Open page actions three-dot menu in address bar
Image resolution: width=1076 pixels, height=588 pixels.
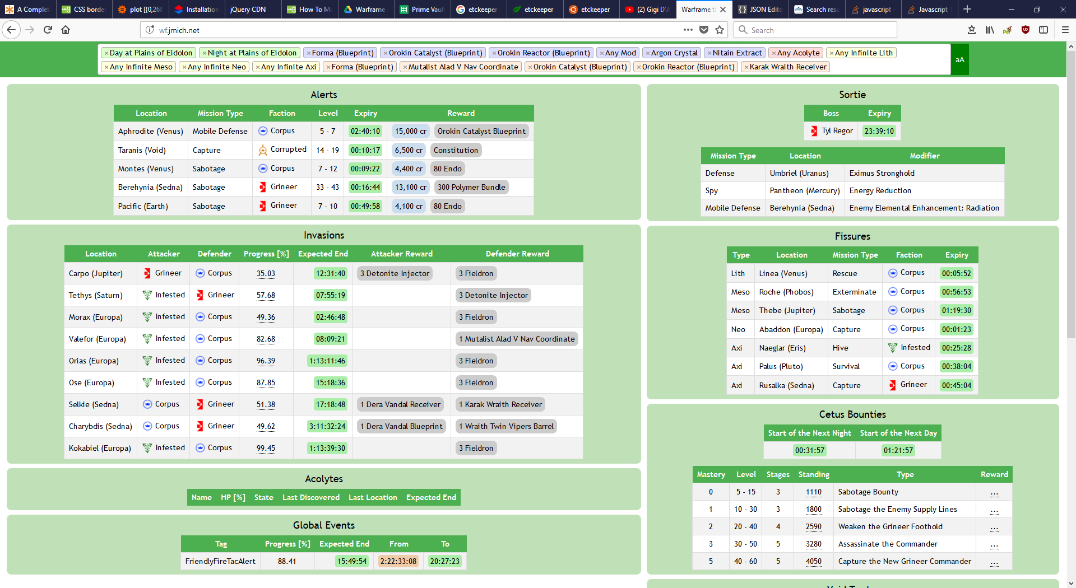point(688,30)
